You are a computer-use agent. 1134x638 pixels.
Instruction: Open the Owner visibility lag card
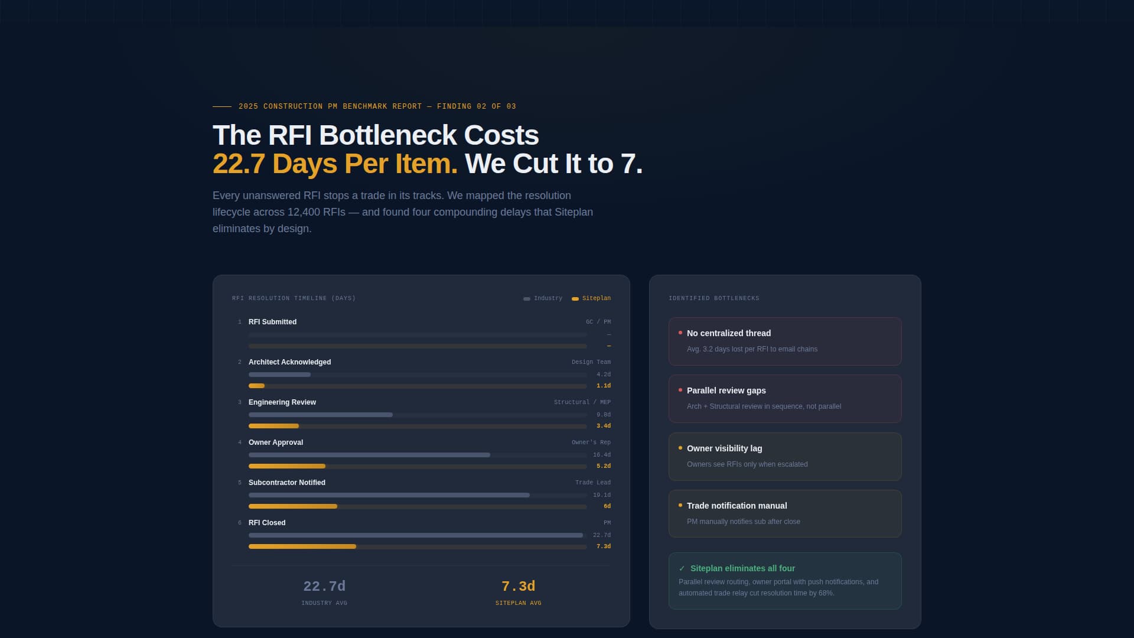(x=785, y=457)
